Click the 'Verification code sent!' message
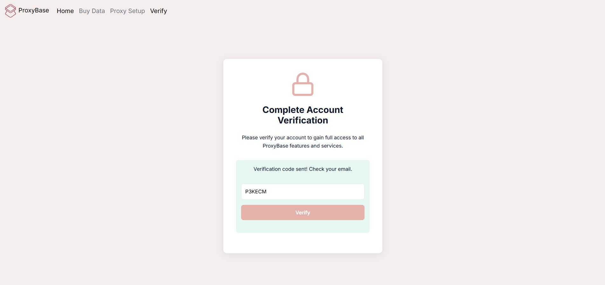 coord(281,169)
